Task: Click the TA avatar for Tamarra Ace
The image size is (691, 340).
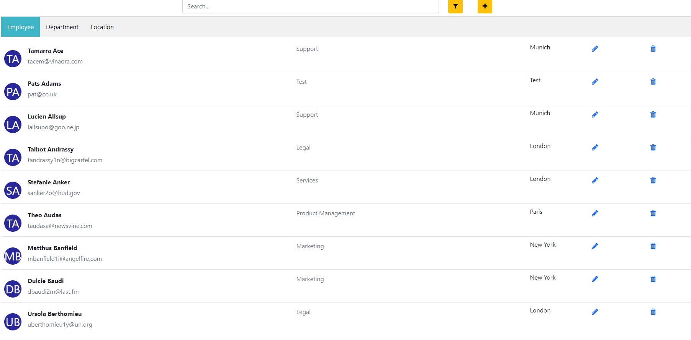Action: point(13,59)
